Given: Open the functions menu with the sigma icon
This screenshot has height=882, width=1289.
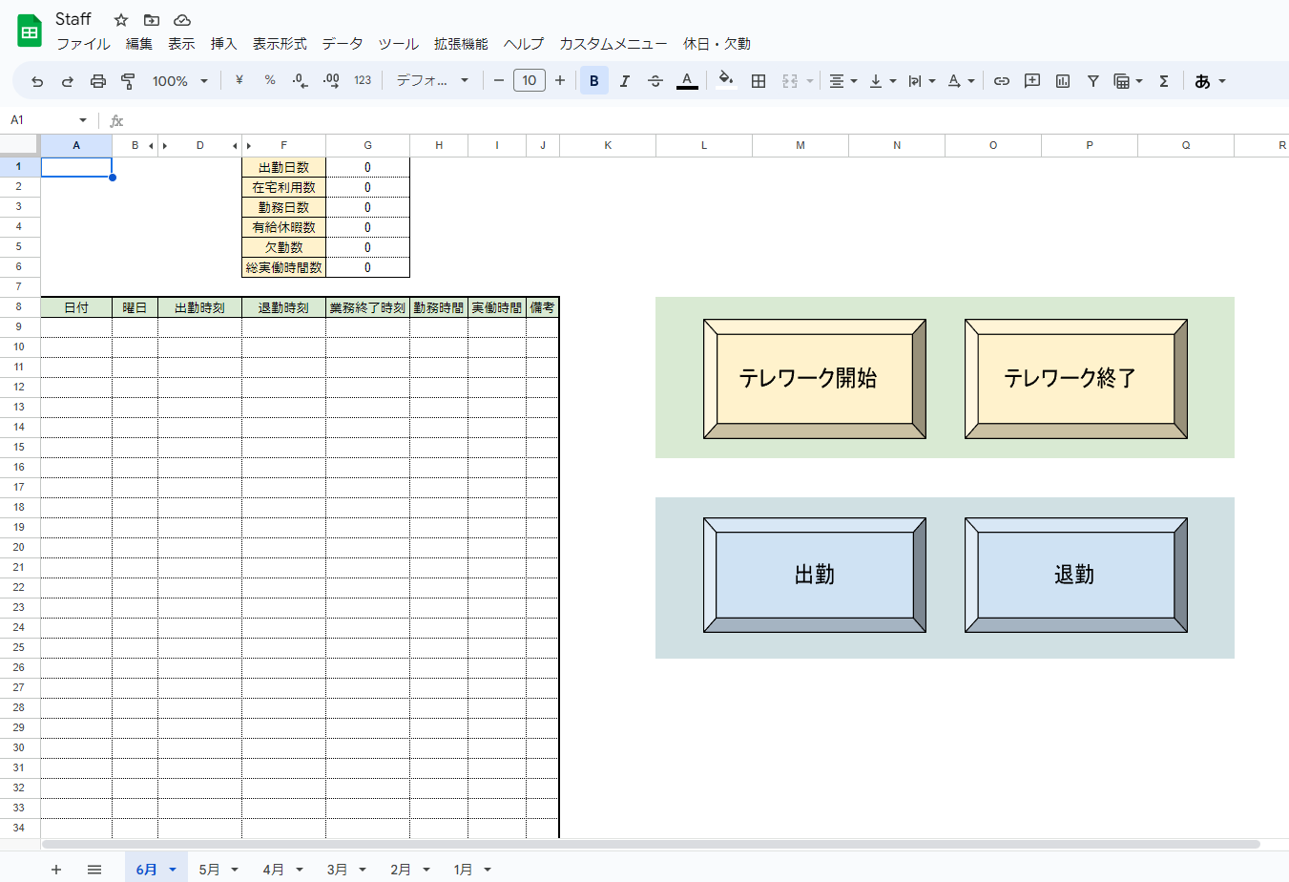Looking at the screenshot, I should point(1163,80).
